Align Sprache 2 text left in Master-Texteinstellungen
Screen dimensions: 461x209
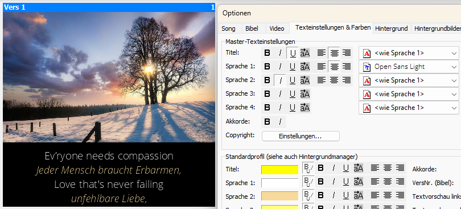point(322,80)
